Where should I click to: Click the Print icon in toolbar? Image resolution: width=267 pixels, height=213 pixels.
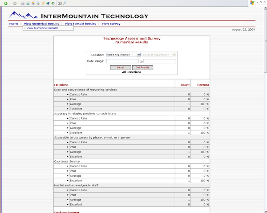coord(38,3)
